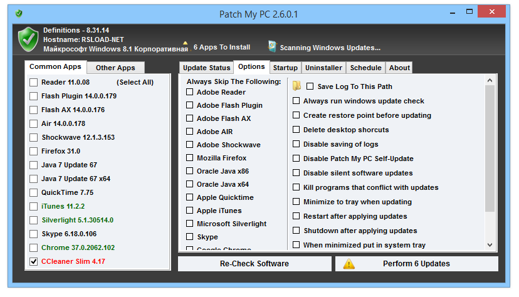
Task: Open the Schedule tab
Action: [x=366, y=68]
